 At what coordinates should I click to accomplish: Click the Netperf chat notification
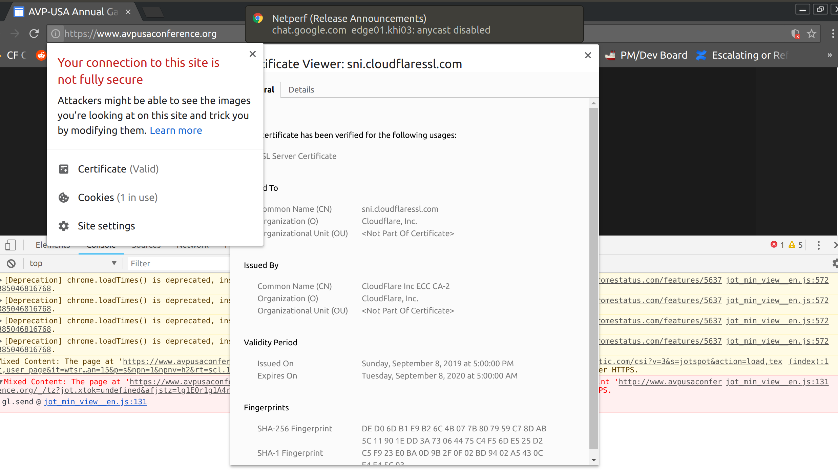(x=414, y=24)
